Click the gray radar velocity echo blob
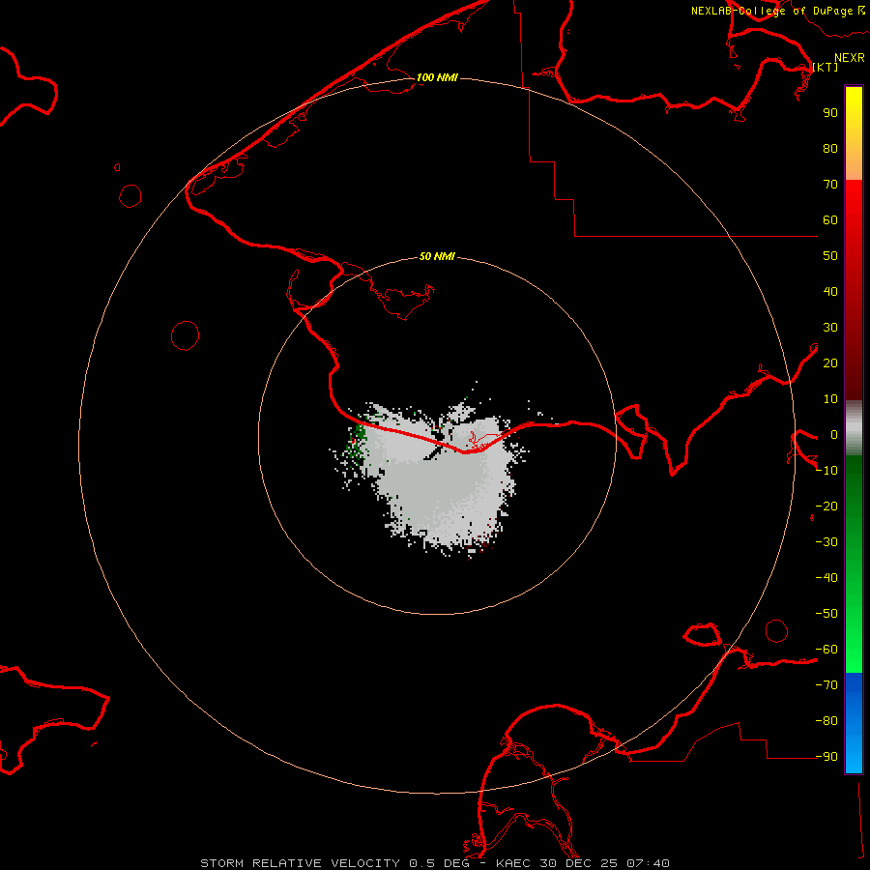 438,478
